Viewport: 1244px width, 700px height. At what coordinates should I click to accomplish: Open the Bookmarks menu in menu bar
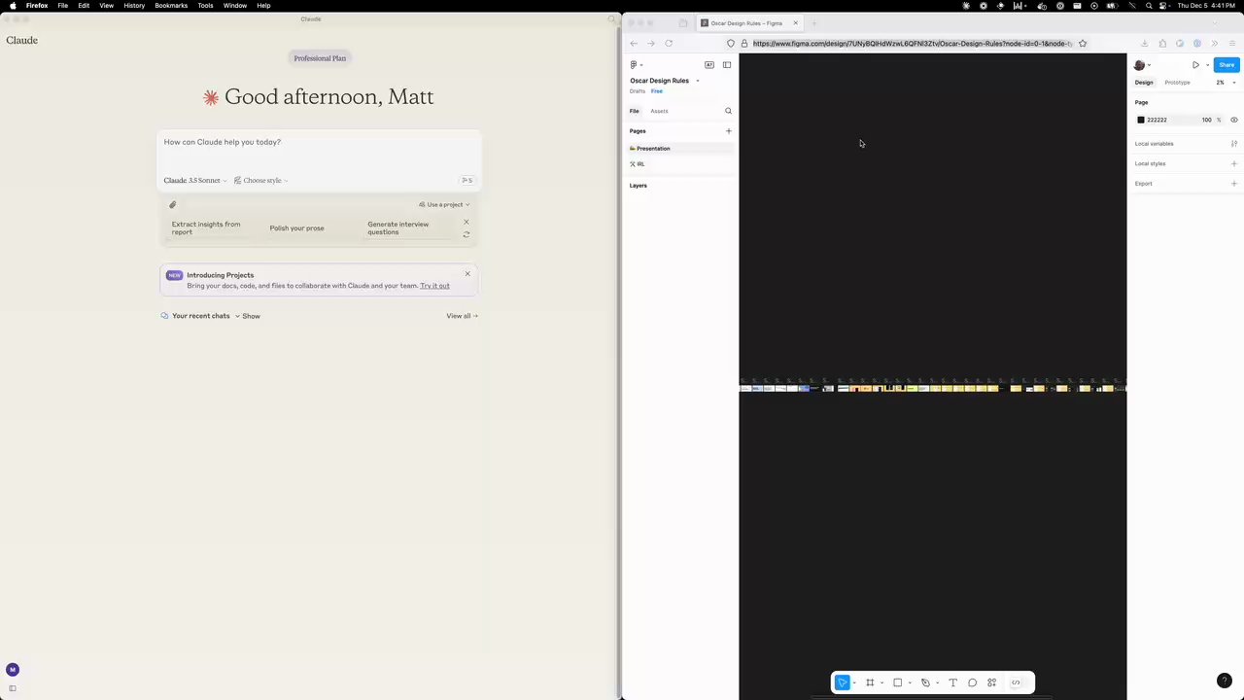pos(171,6)
